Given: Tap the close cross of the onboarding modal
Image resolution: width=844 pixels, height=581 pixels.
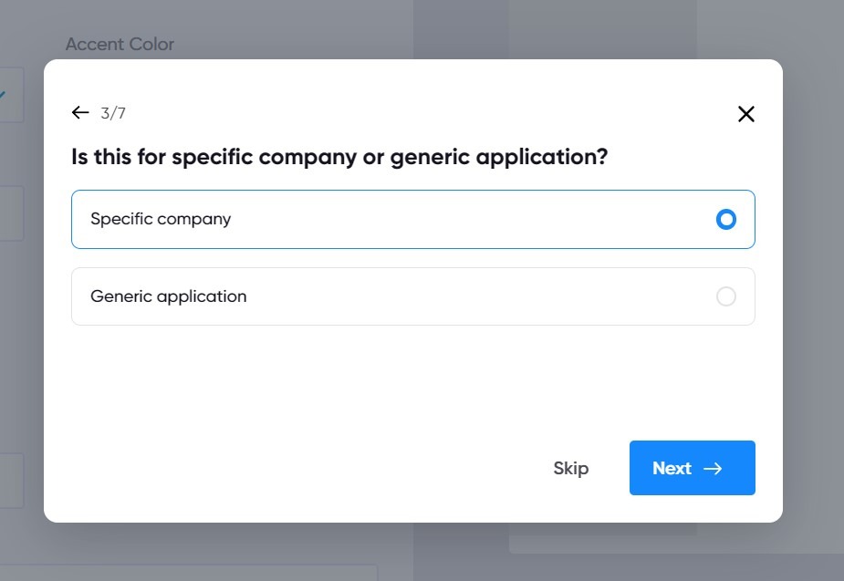Looking at the screenshot, I should coord(745,114).
